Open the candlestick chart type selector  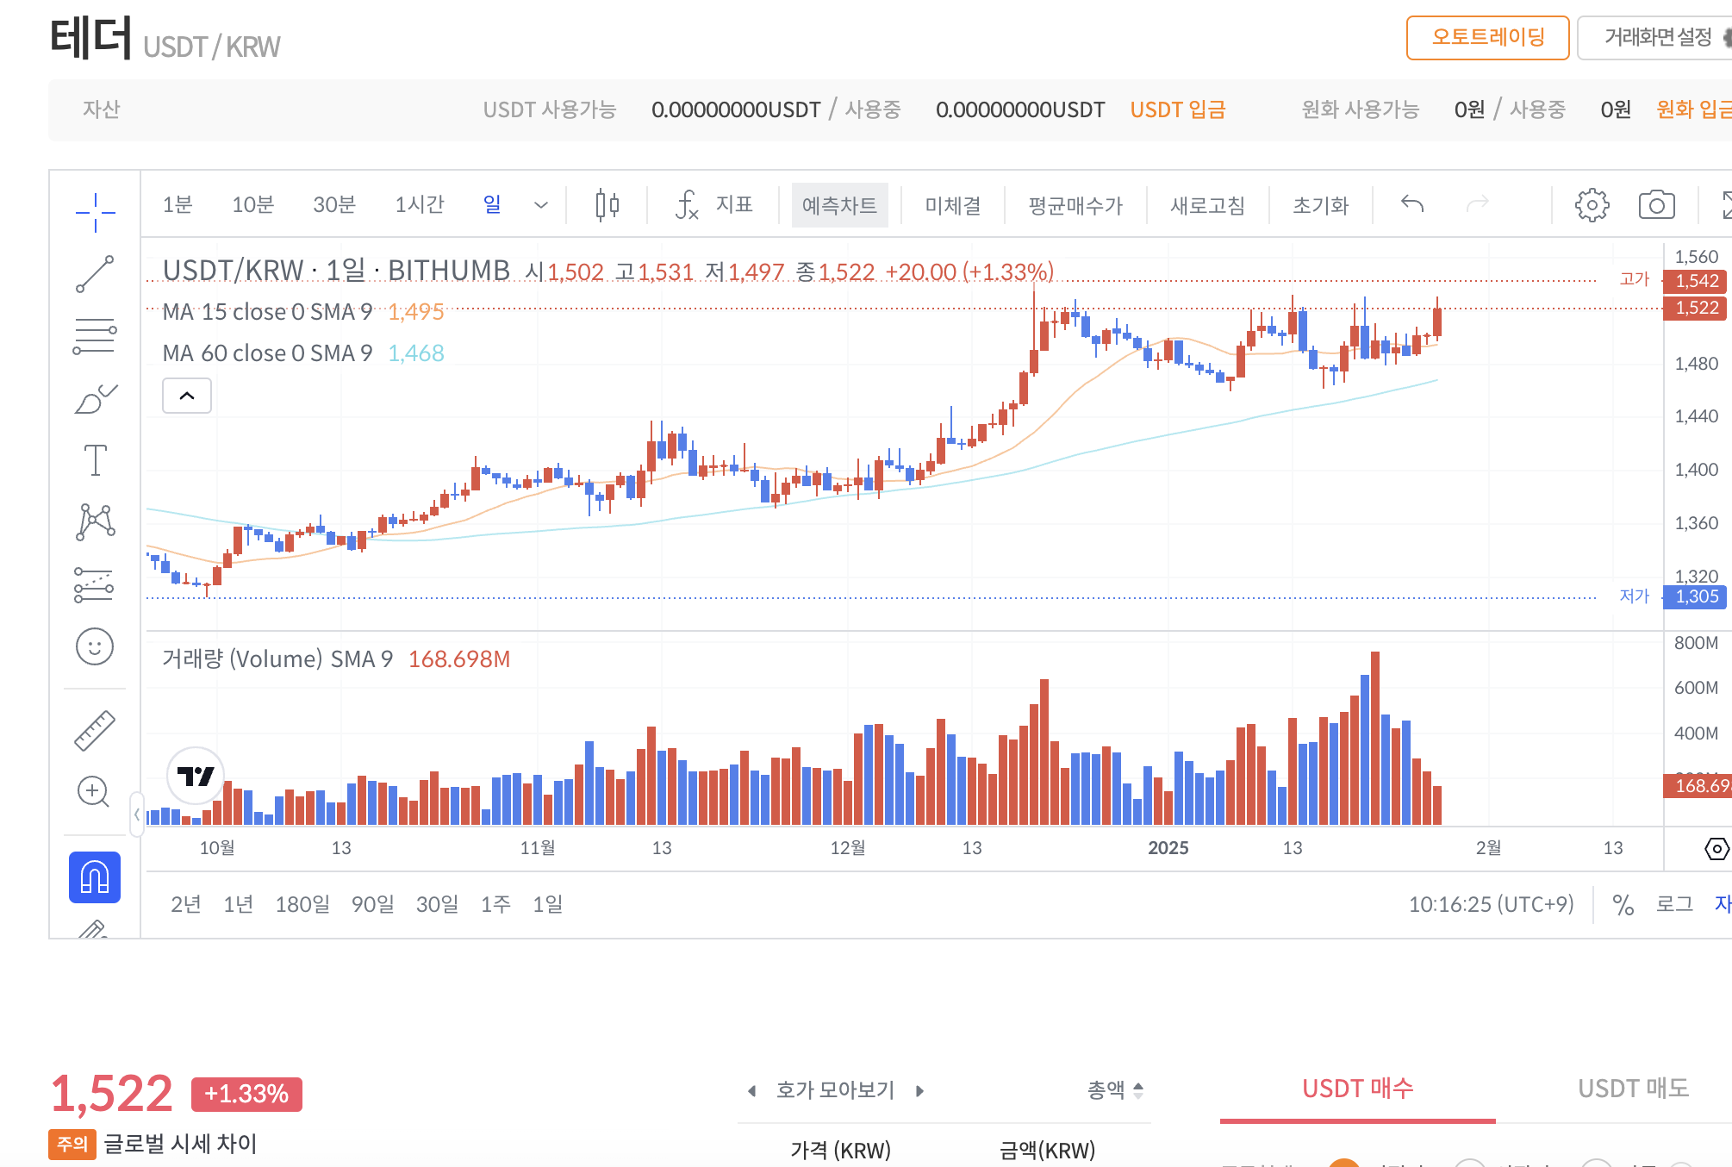tap(607, 205)
